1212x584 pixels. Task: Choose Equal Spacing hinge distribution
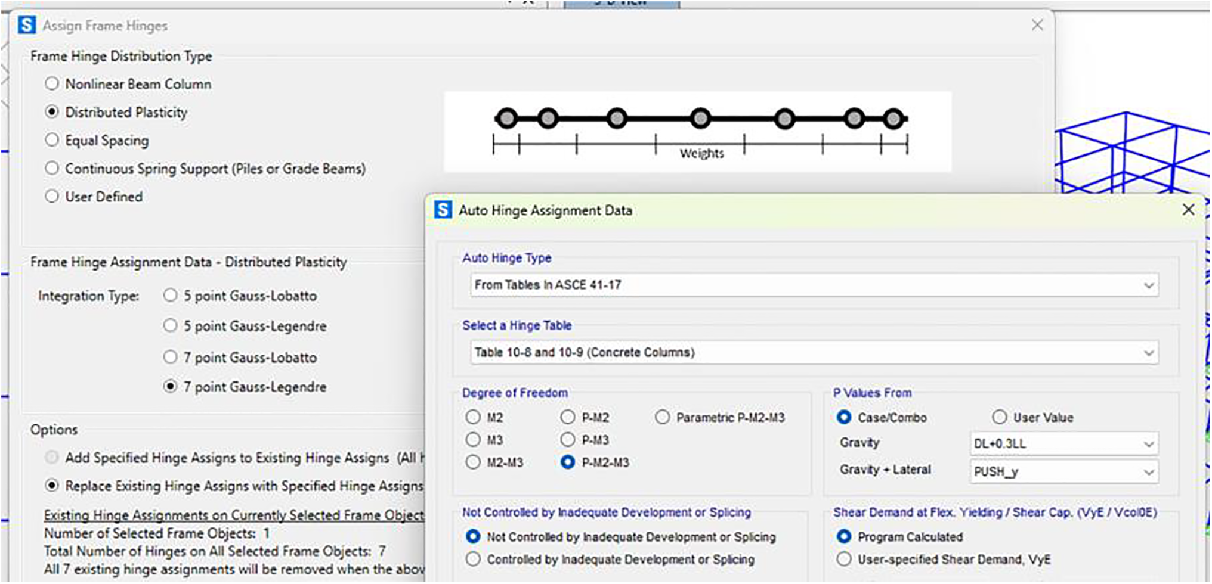pyautogui.click(x=52, y=140)
